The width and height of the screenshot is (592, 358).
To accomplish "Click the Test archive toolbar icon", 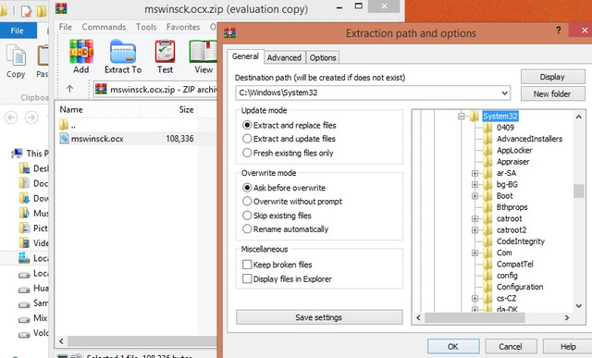I will click(165, 52).
